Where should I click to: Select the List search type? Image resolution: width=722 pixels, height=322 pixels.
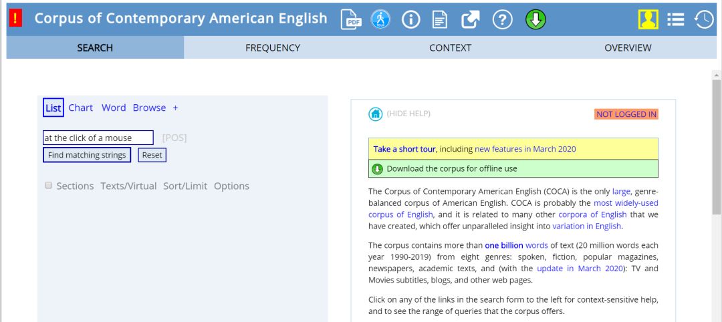tap(53, 108)
